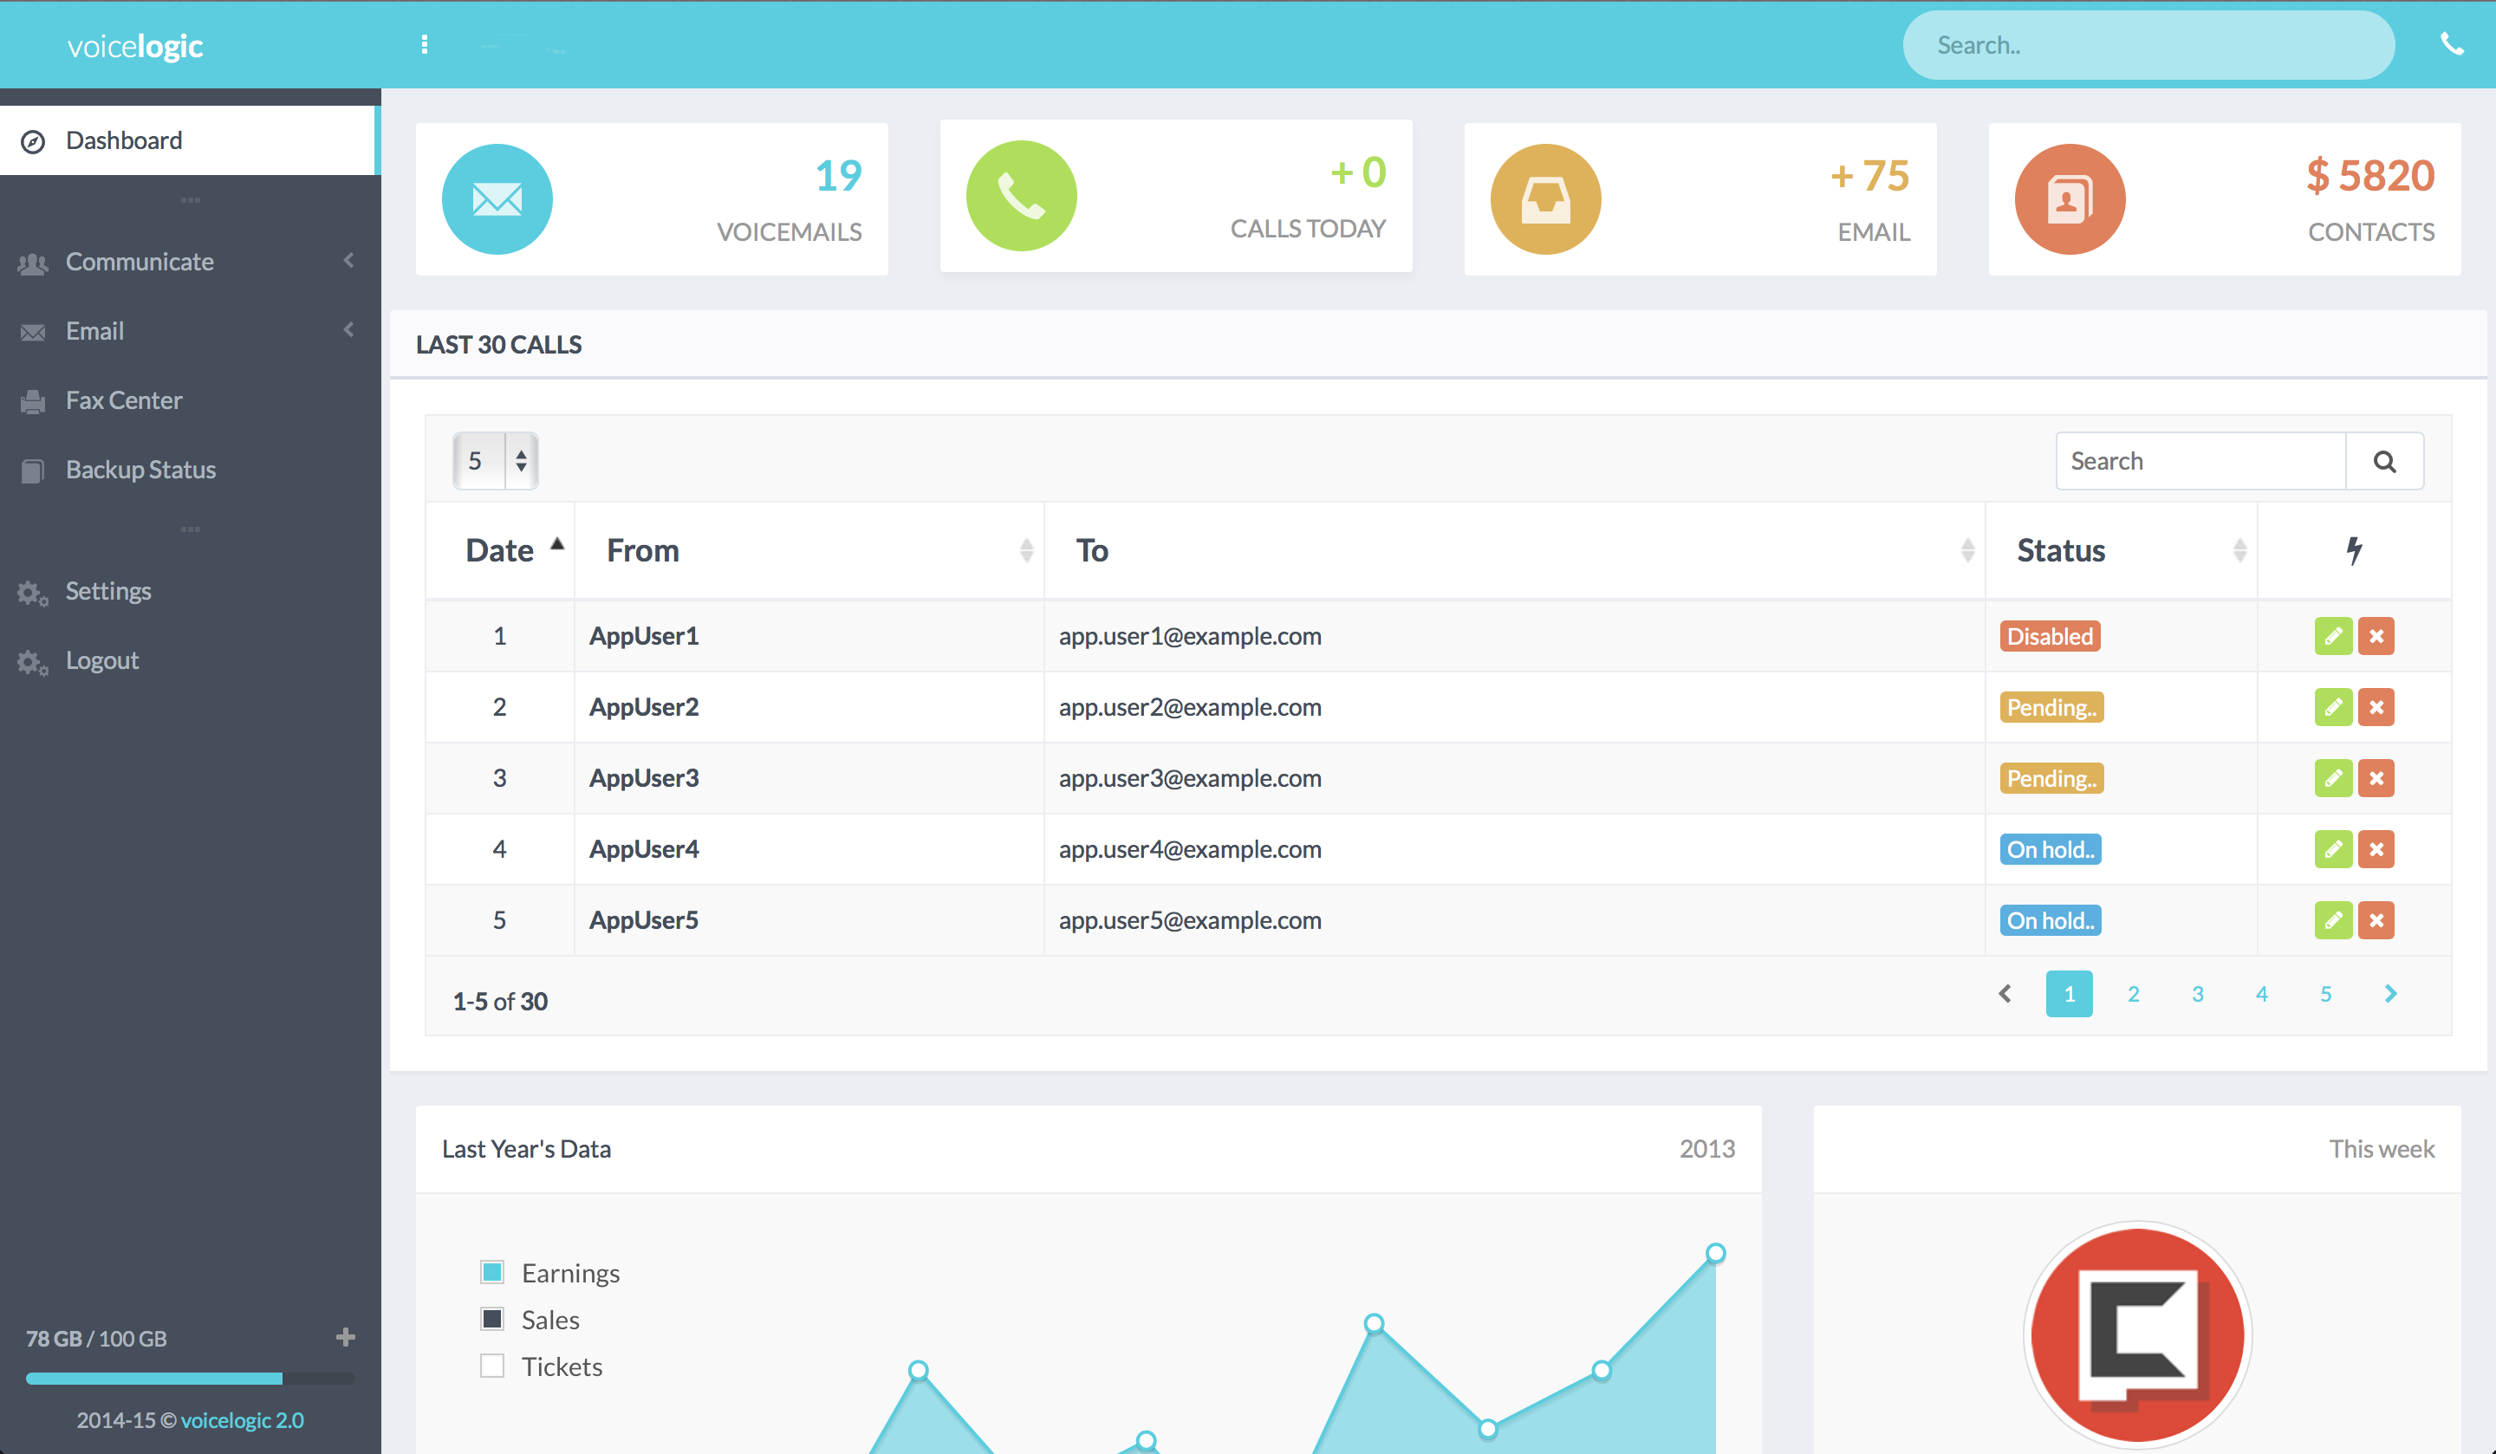Click the voicelogic logo in header
Image resolution: width=2496 pixels, height=1454 pixels.
click(134, 46)
